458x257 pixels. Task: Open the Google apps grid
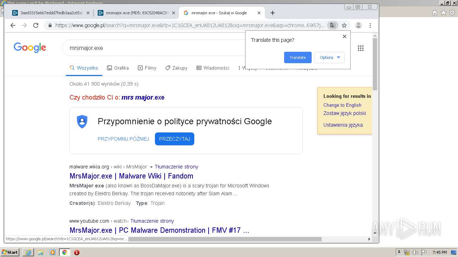coord(361,48)
